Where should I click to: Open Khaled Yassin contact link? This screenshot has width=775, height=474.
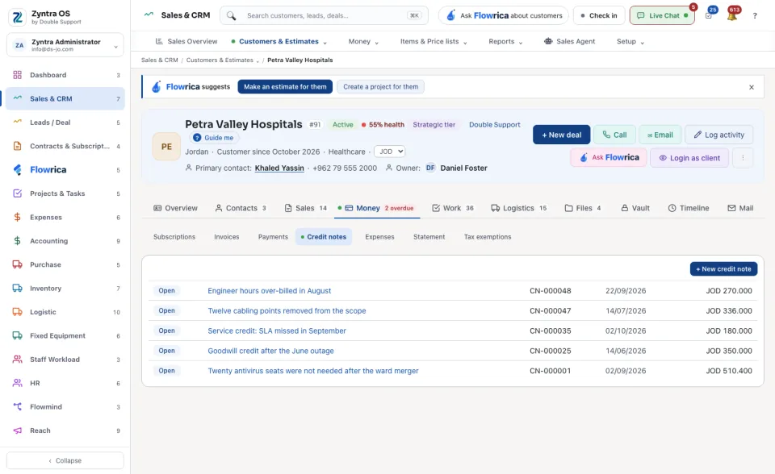[x=279, y=168]
